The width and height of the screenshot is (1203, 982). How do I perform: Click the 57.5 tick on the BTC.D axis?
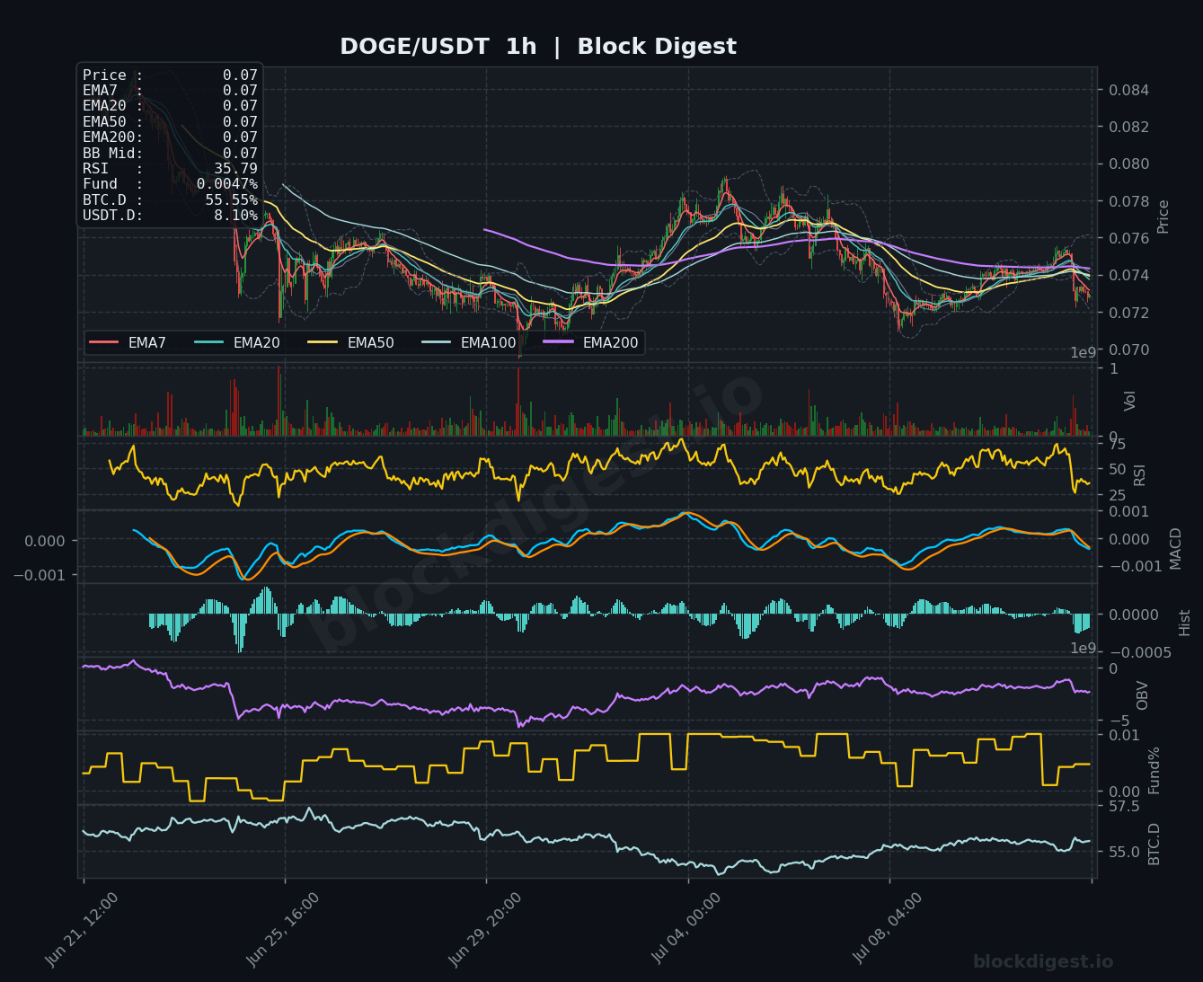pos(1124,806)
